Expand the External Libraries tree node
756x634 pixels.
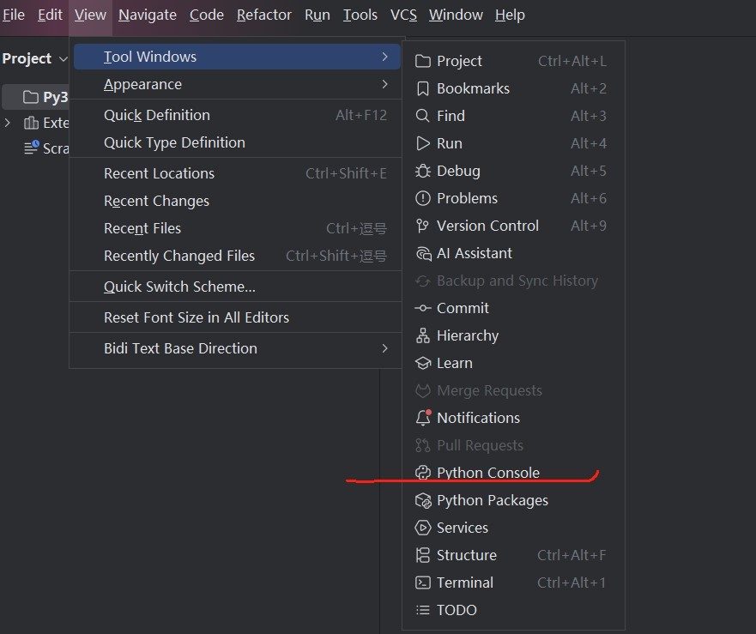coord(8,123)
